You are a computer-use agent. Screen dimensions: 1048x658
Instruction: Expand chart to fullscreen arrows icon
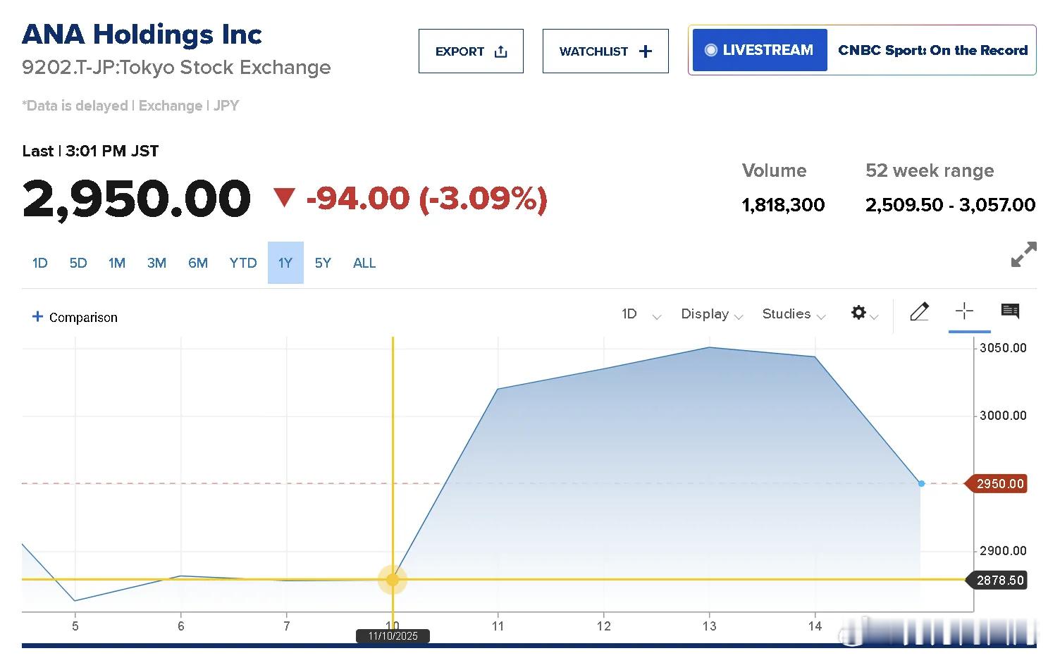coord(1023,254)
